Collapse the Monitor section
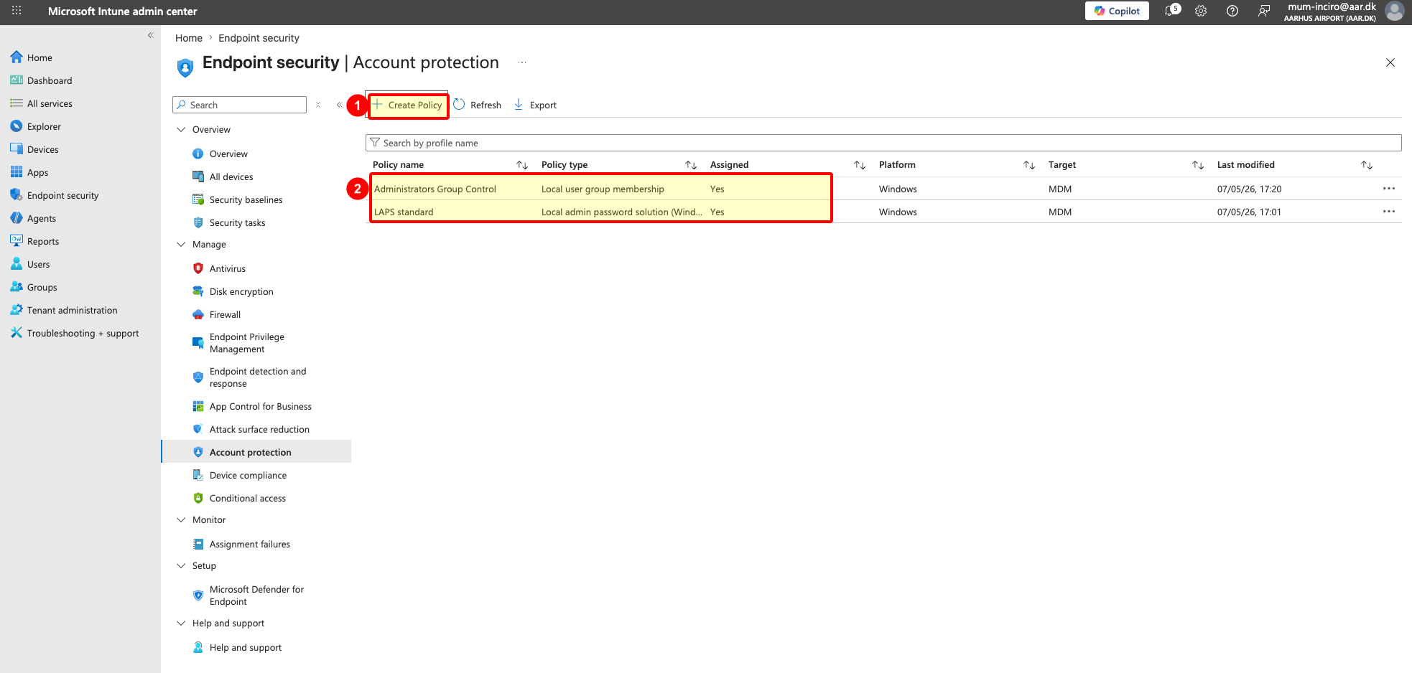Viewport: 1412px width, 673px height. 181,520
